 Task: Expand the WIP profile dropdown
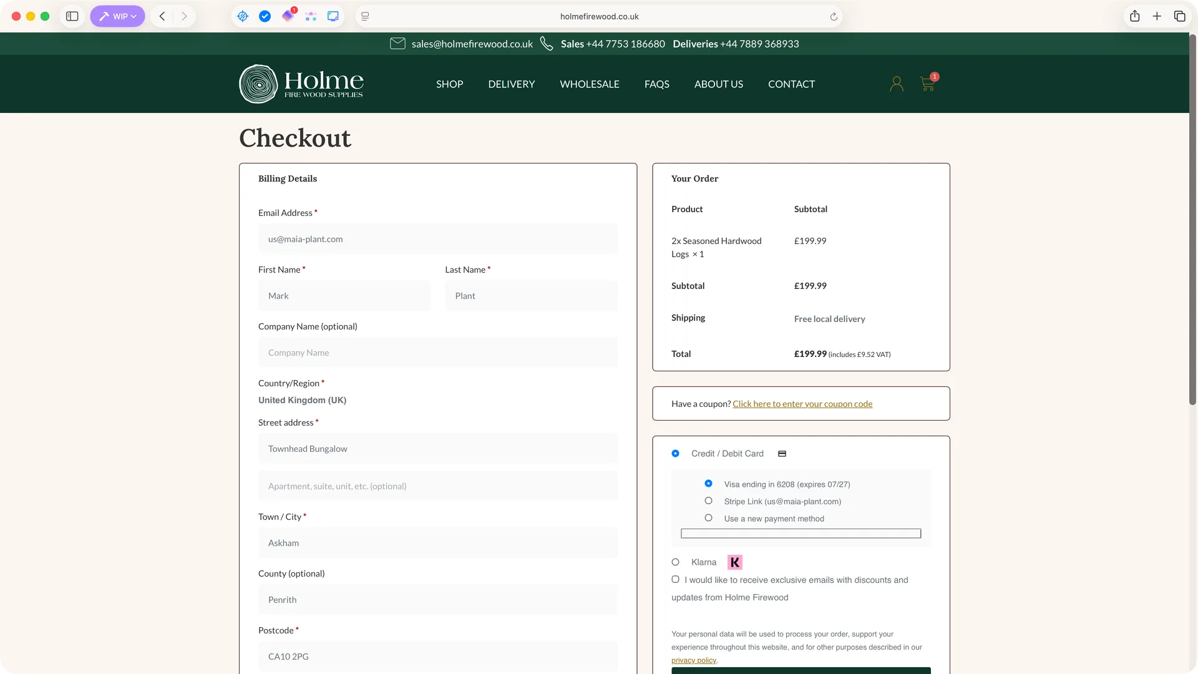click(x=117, y=16)
